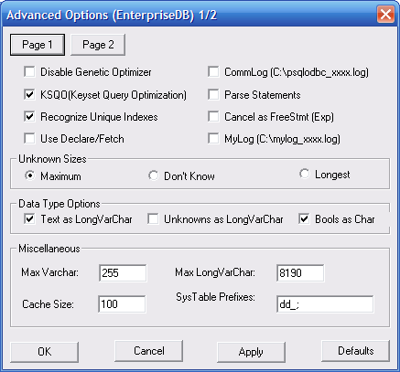Check Unknowns as LongVarChar

pos(153,219)
